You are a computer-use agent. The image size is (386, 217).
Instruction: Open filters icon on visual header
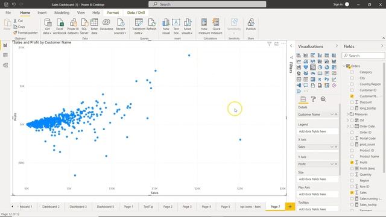coord(270,44)
